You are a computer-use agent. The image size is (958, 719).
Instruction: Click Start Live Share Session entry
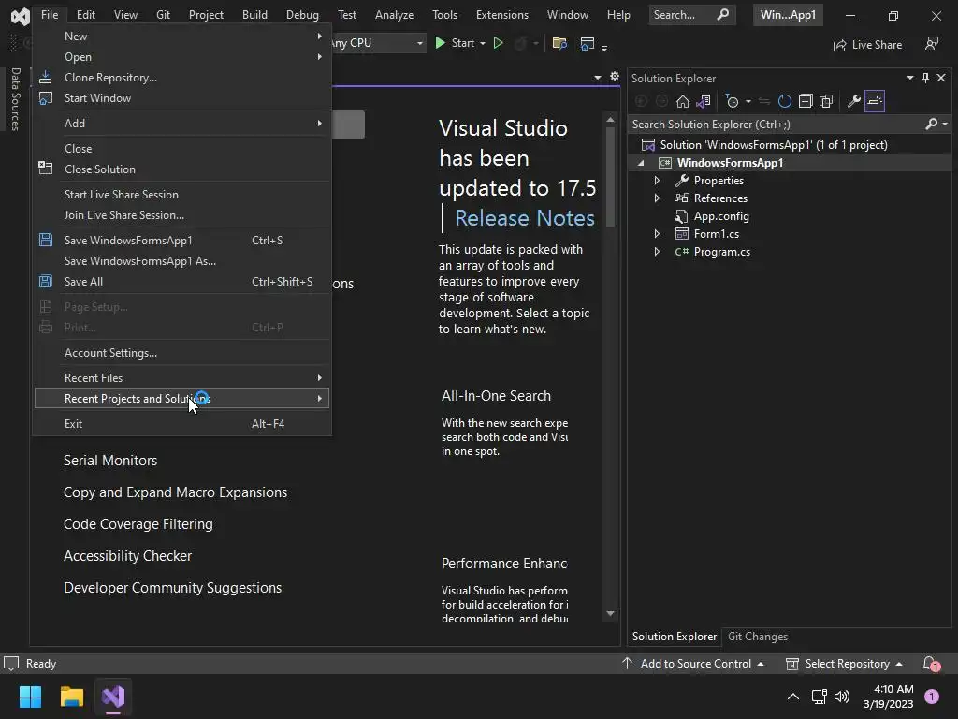pyautogui.click(x=182, y=195)
